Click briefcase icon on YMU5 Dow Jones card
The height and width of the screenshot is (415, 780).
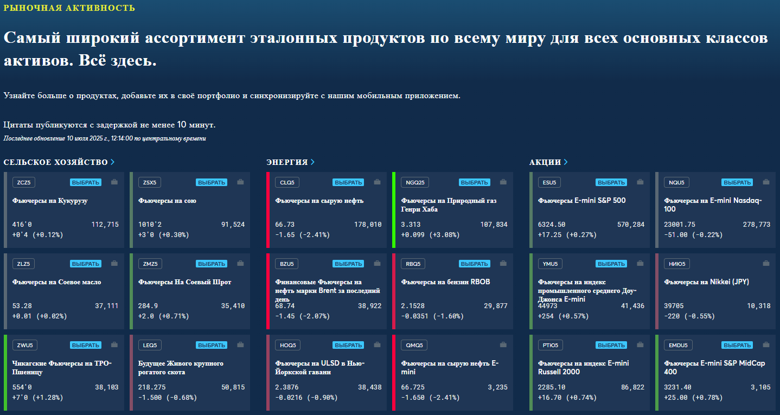click(640, 264)
